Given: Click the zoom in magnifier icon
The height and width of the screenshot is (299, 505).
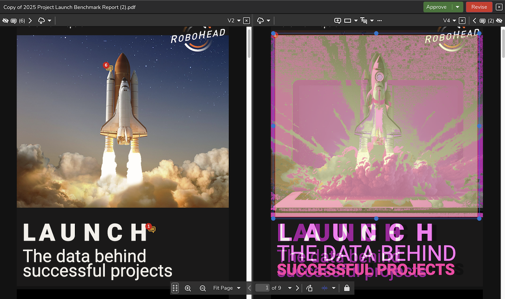Looking at the screenshot, I should (188, 288).
